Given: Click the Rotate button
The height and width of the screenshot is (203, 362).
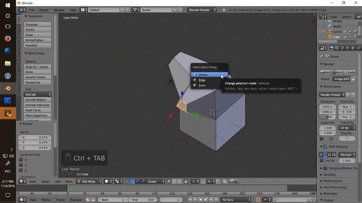Looking at the screenshot, I should pos(37,30).
